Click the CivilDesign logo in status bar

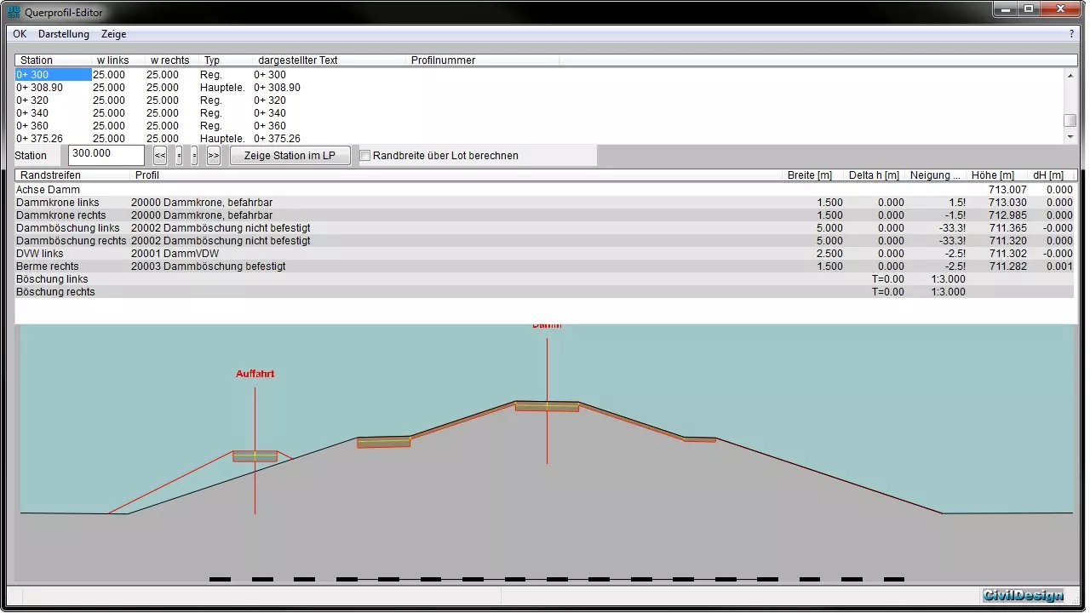tap(1023, 595)
